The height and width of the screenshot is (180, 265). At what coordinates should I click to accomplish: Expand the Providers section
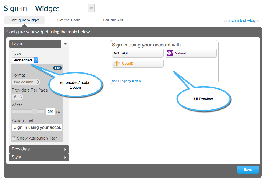[65, 149]
